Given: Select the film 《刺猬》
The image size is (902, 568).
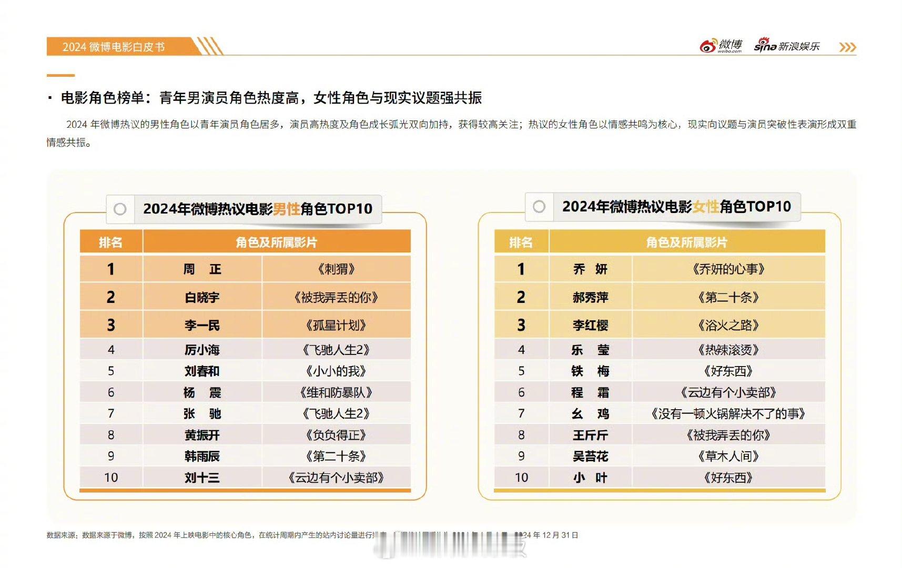Looking at the screenshot, I should 336,269.
